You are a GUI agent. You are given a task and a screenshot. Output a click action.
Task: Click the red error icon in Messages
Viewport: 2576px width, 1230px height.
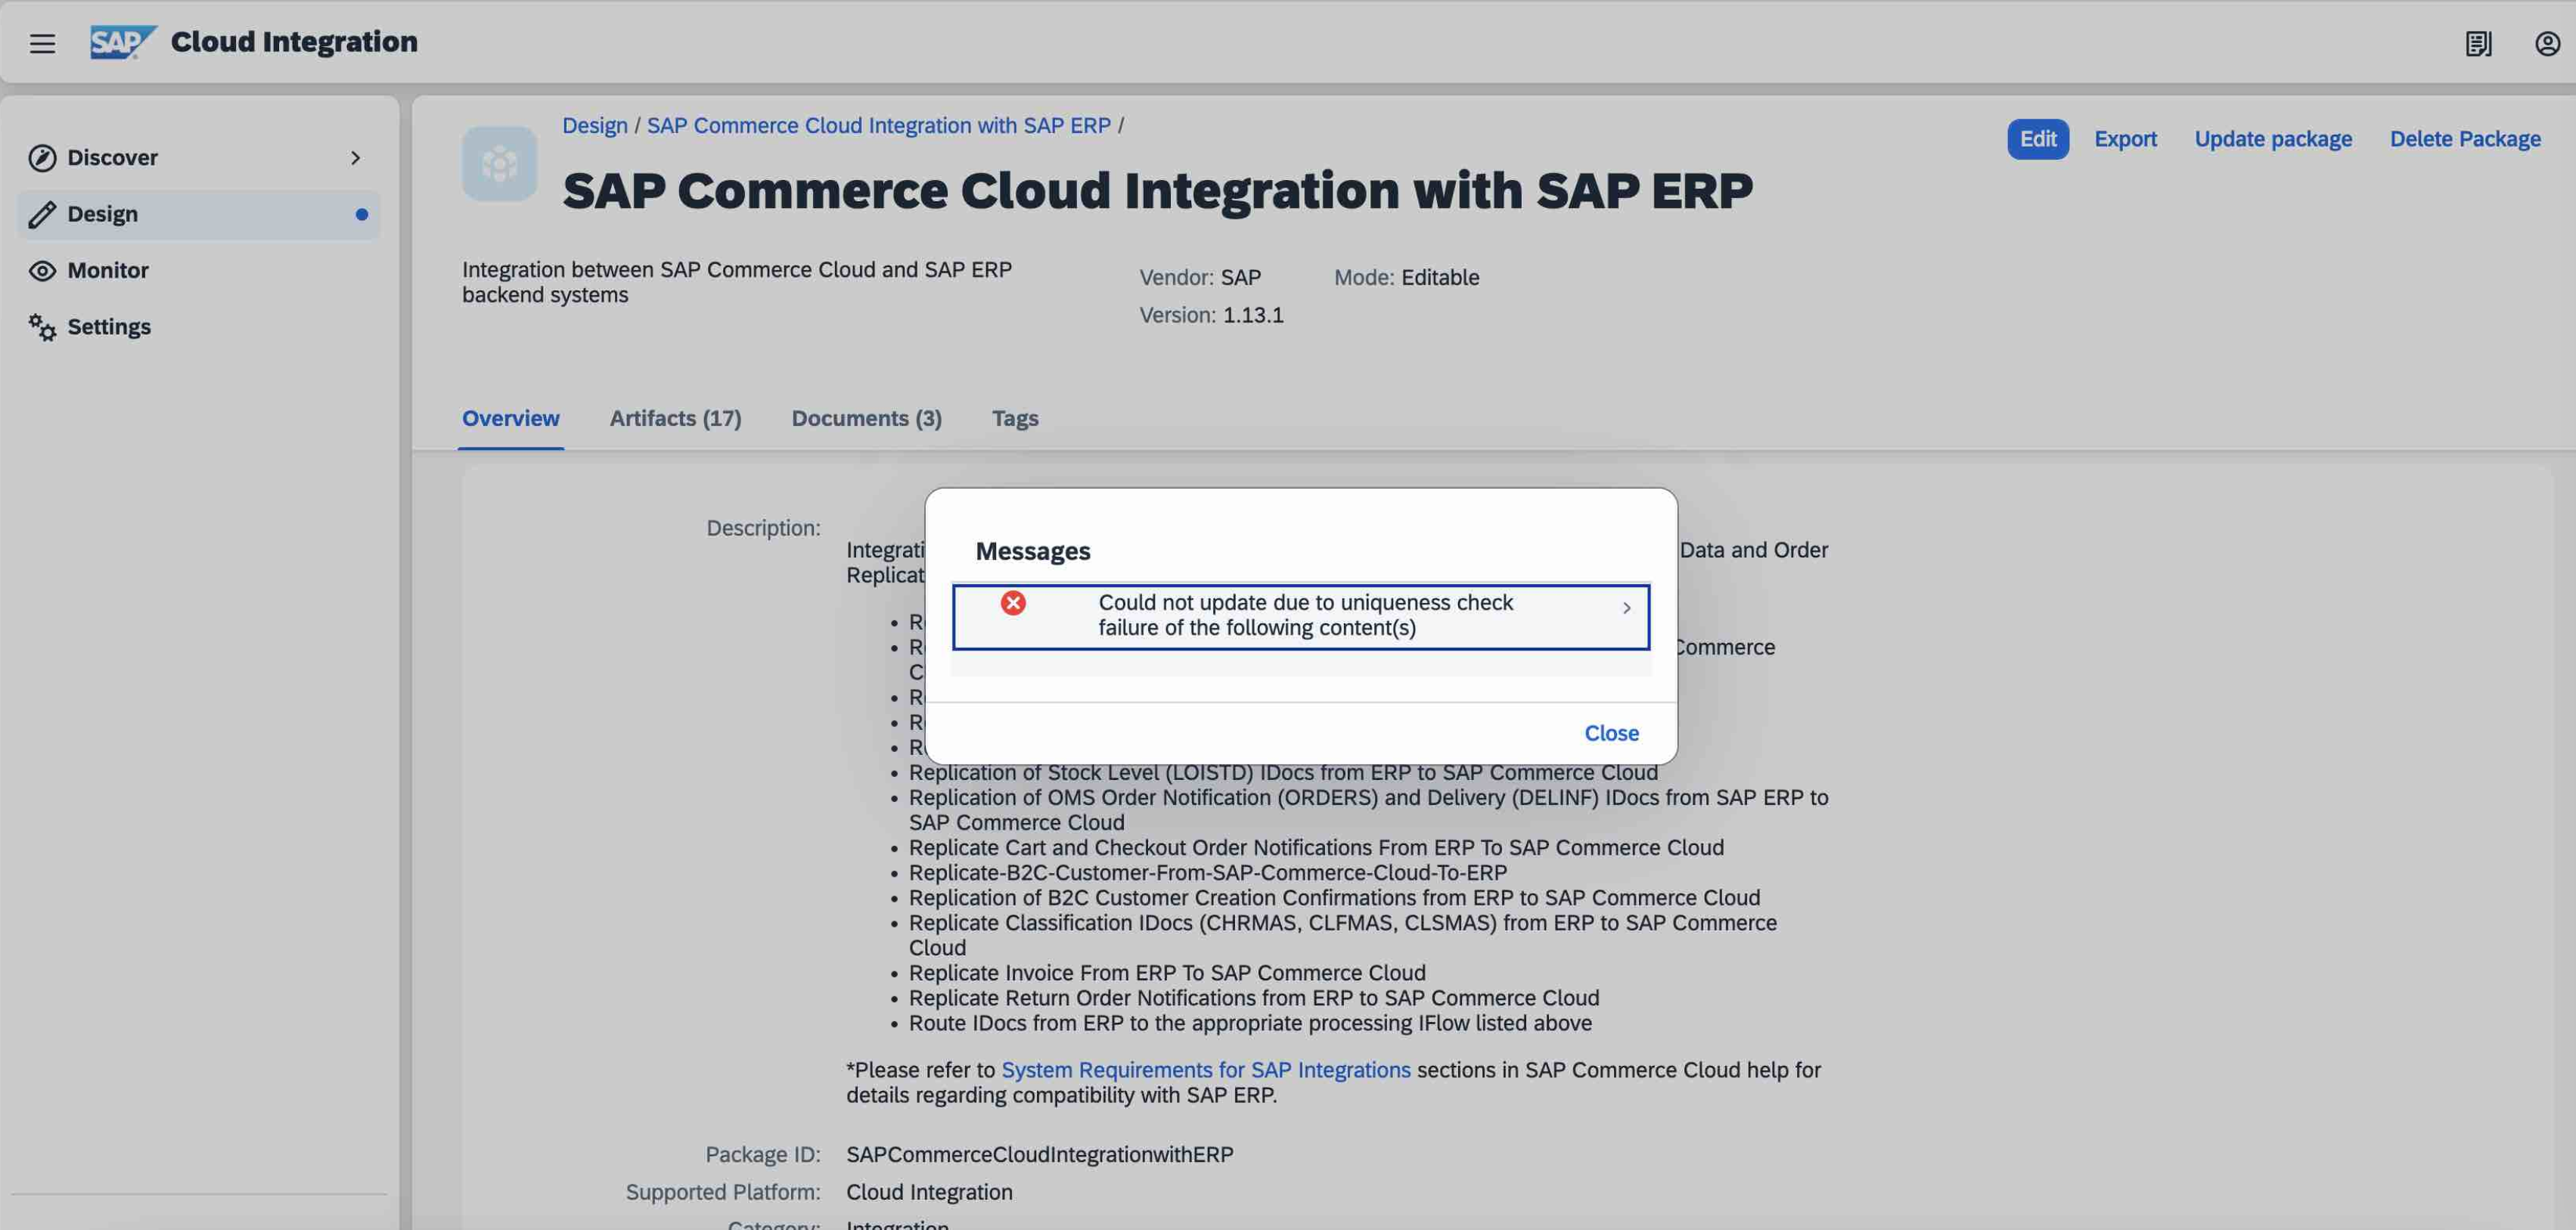tap(1013, 603)
